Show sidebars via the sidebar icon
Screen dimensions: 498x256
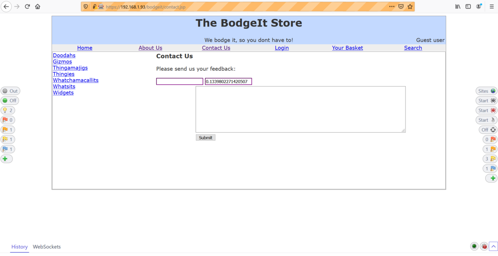[x=468, y=7]
